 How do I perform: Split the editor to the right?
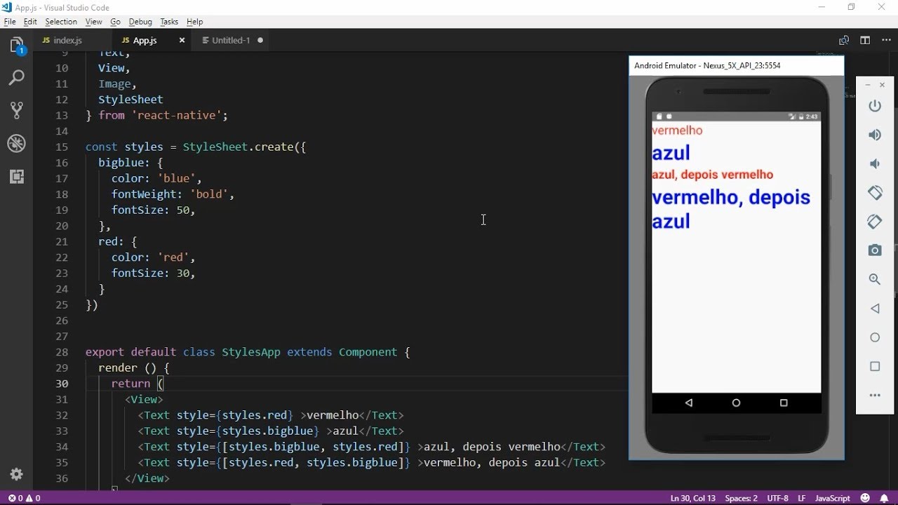[865, 41]
